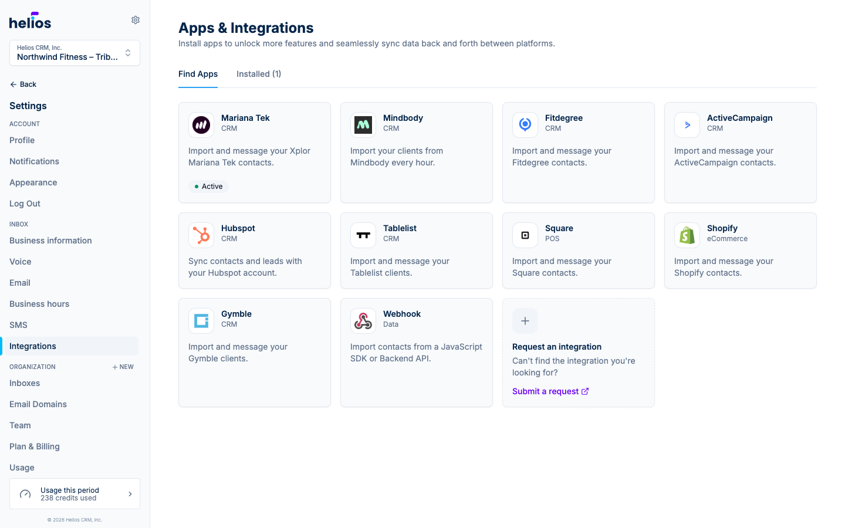Open Voice settings
This screenshot has width=845, height=528.
(21, 262)
